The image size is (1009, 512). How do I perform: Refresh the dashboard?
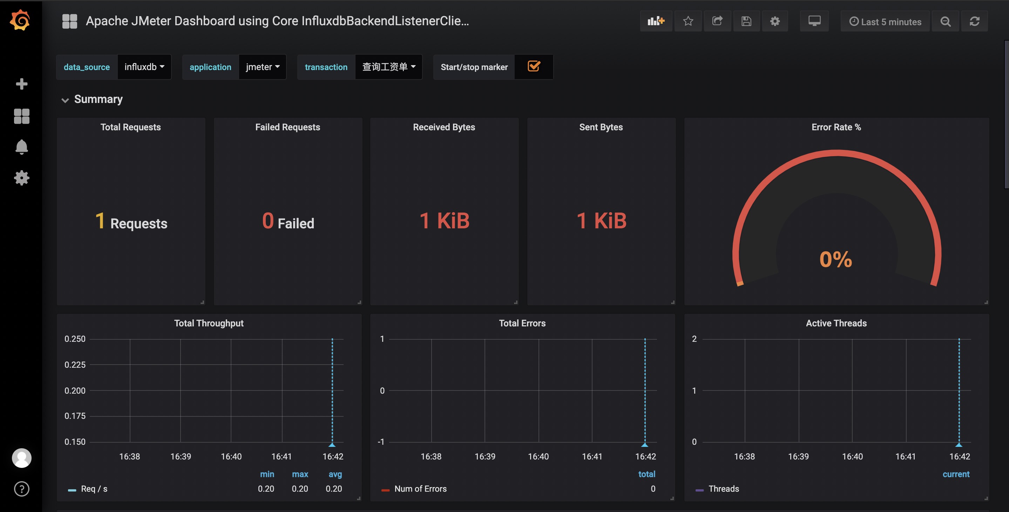coord(975,21)
